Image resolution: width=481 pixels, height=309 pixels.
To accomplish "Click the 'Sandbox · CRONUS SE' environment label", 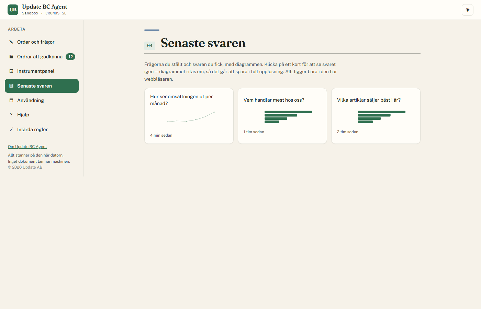I will click(44, 13).
